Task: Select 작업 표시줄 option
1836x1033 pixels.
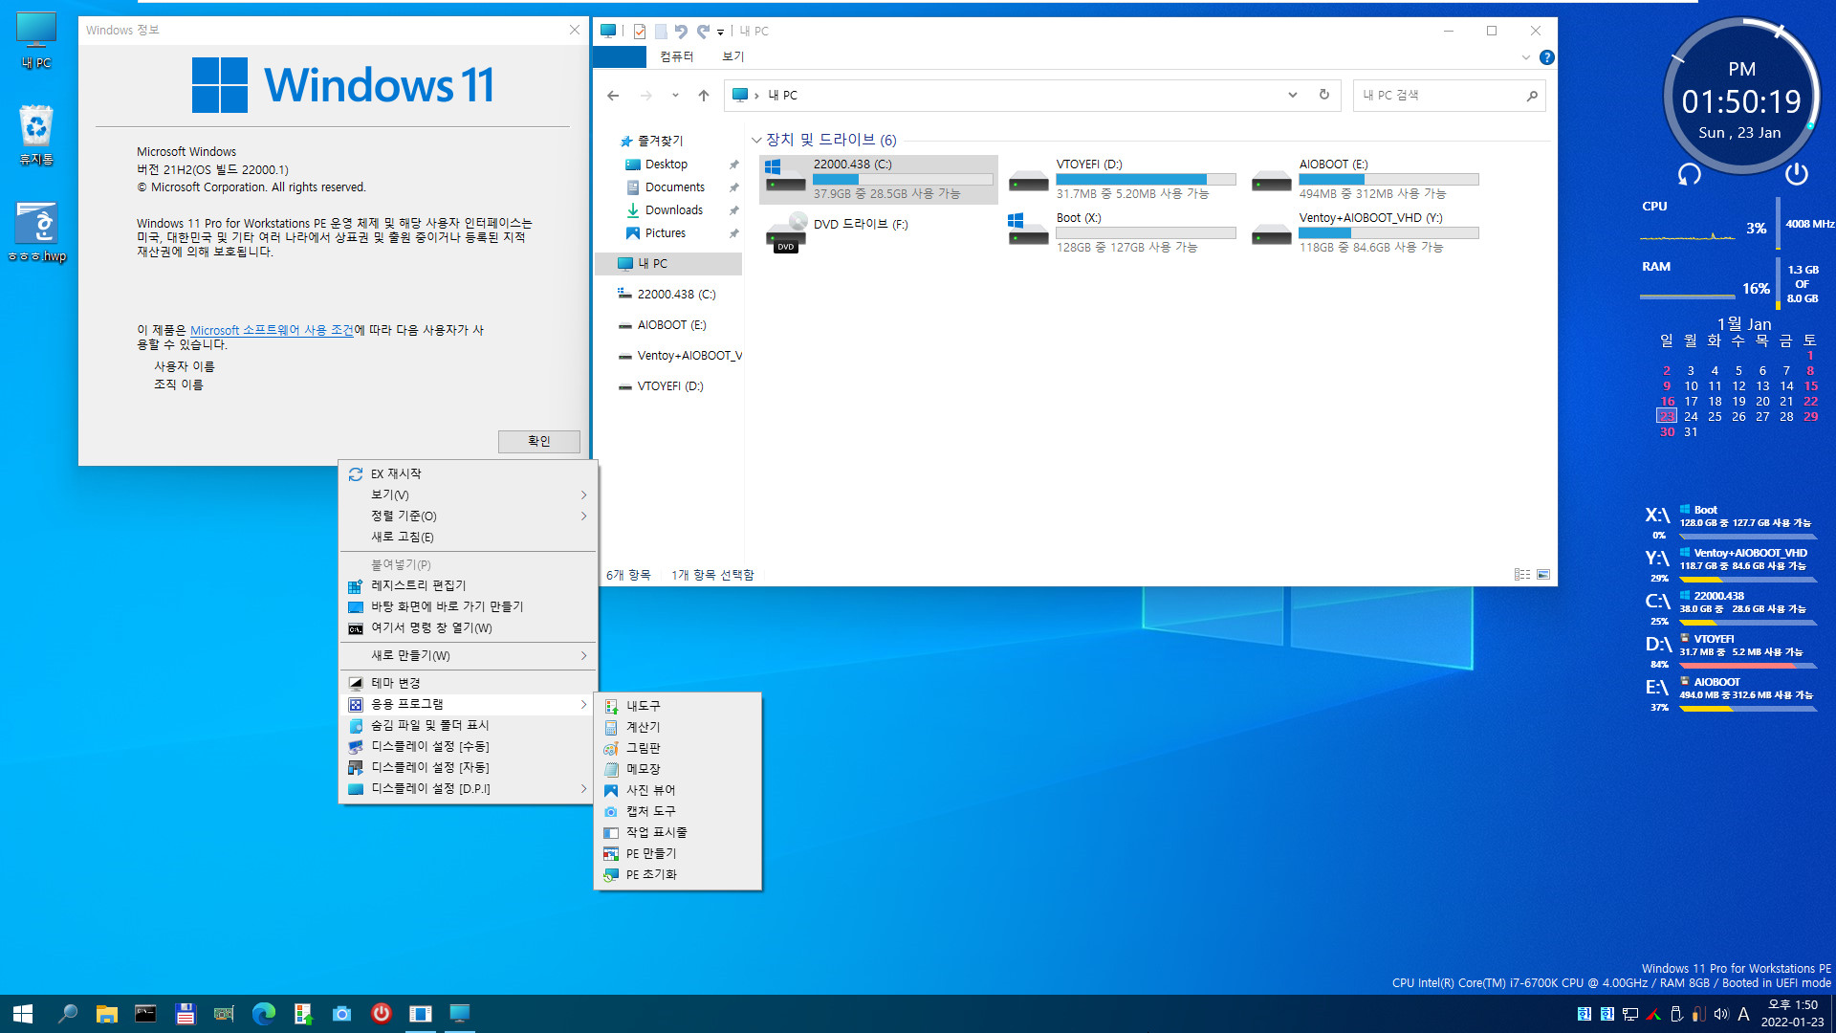Action: [656, 831]
